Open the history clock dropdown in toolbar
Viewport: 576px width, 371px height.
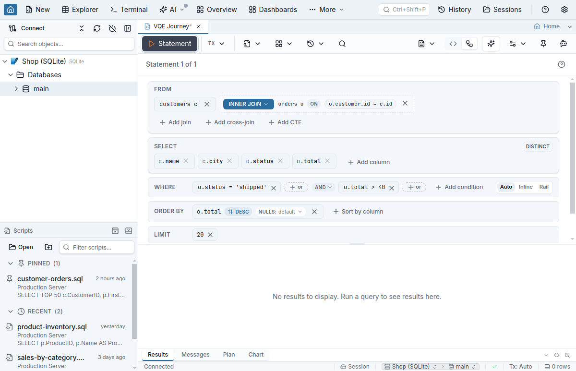(315, 44)
